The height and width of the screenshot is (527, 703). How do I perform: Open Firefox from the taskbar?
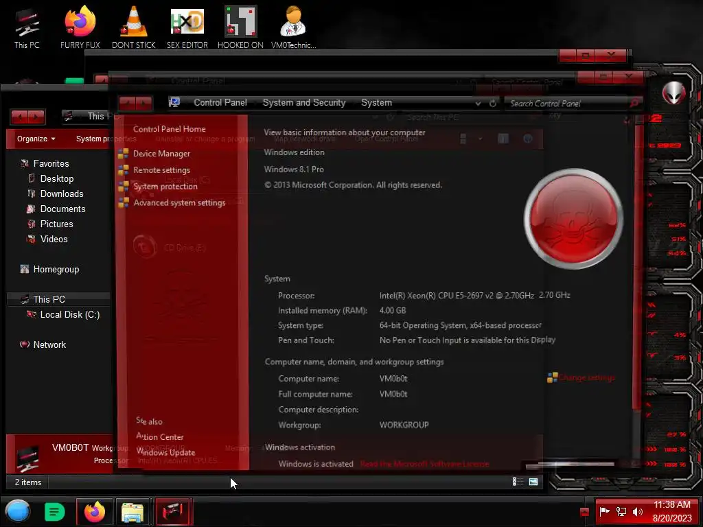[95, 511]
